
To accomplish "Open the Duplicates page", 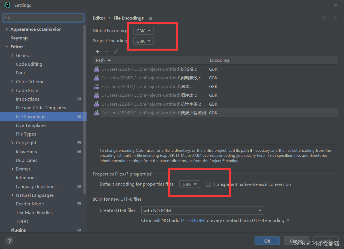I will (27, 160).
